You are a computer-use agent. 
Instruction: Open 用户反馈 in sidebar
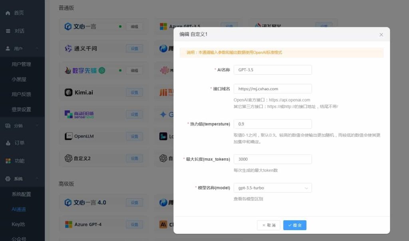click(22, 94)
